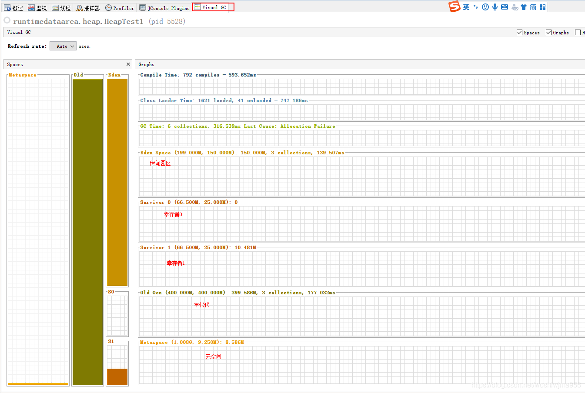Click the Old Gen graph title
This screenshot has width=585, height=393.
237,293
